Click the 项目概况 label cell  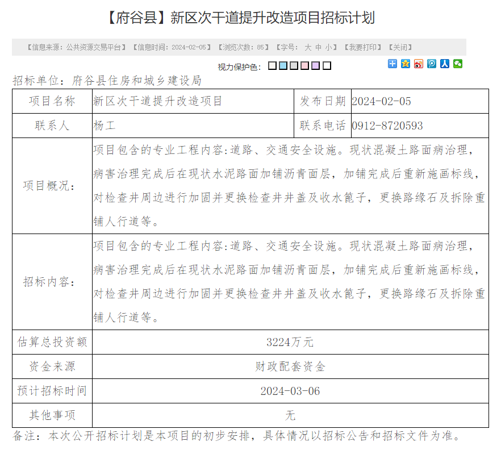tap(52, 186)
